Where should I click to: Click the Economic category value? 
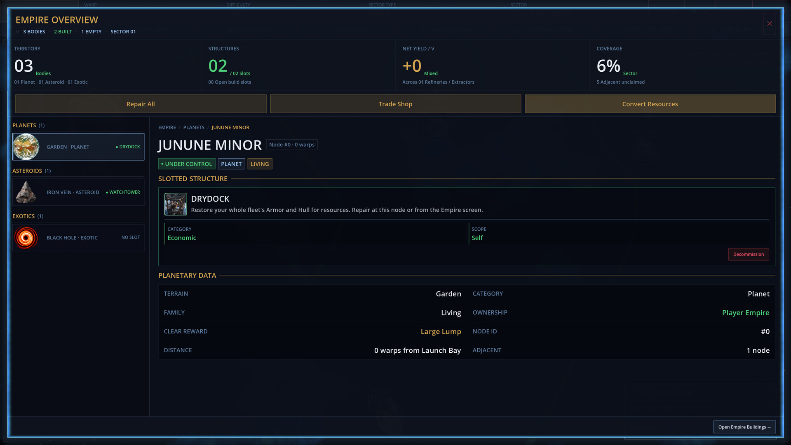(x=182, y=238)
